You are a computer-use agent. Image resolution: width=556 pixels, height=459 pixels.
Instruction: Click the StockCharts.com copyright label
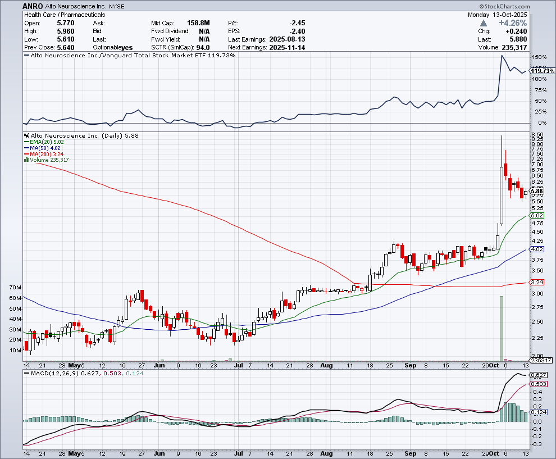coord(504,6)
